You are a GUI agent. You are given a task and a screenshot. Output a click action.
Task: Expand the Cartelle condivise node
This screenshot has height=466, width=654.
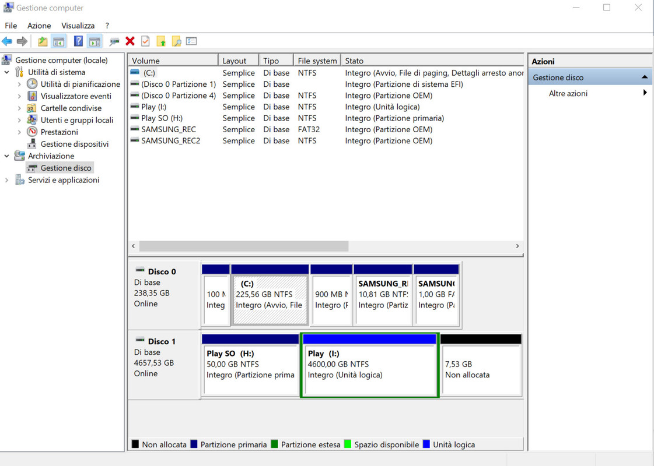click(x=19, y=108)
